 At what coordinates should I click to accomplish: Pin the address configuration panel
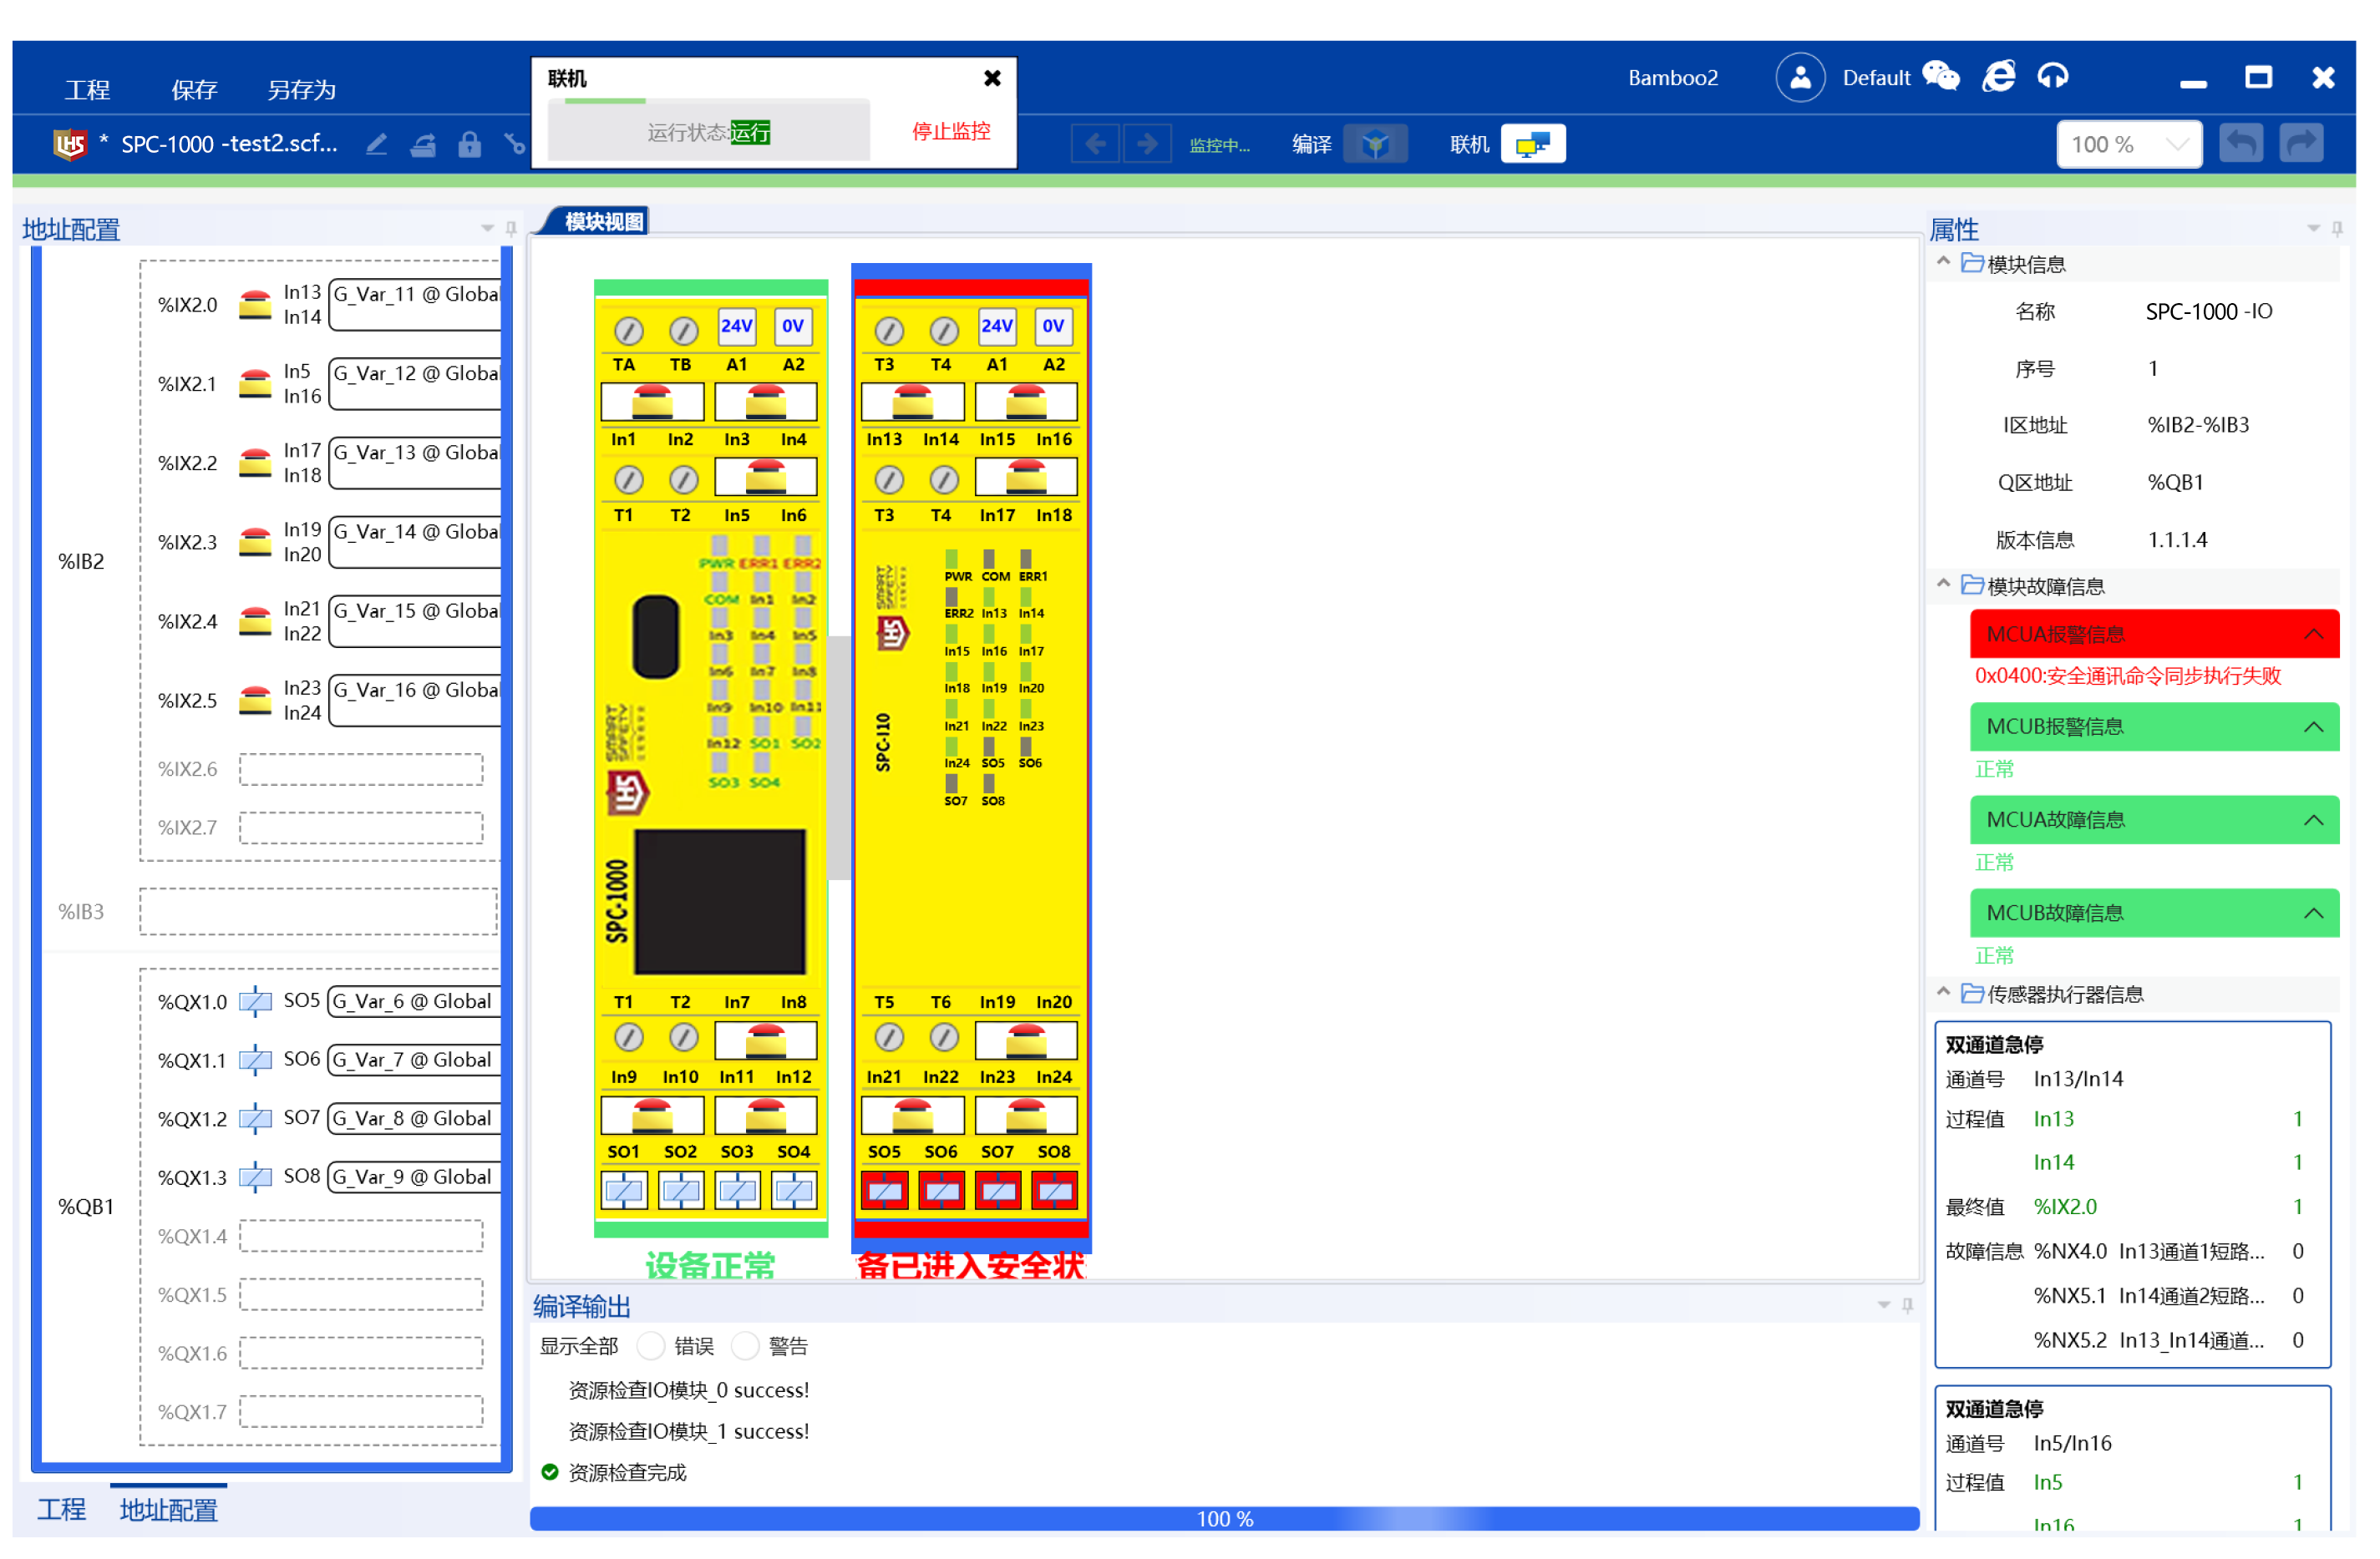tap(513, 229)
